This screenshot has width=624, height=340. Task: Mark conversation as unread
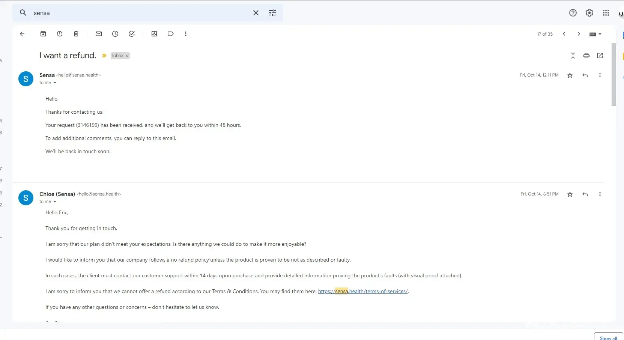(x=99, y=34)
